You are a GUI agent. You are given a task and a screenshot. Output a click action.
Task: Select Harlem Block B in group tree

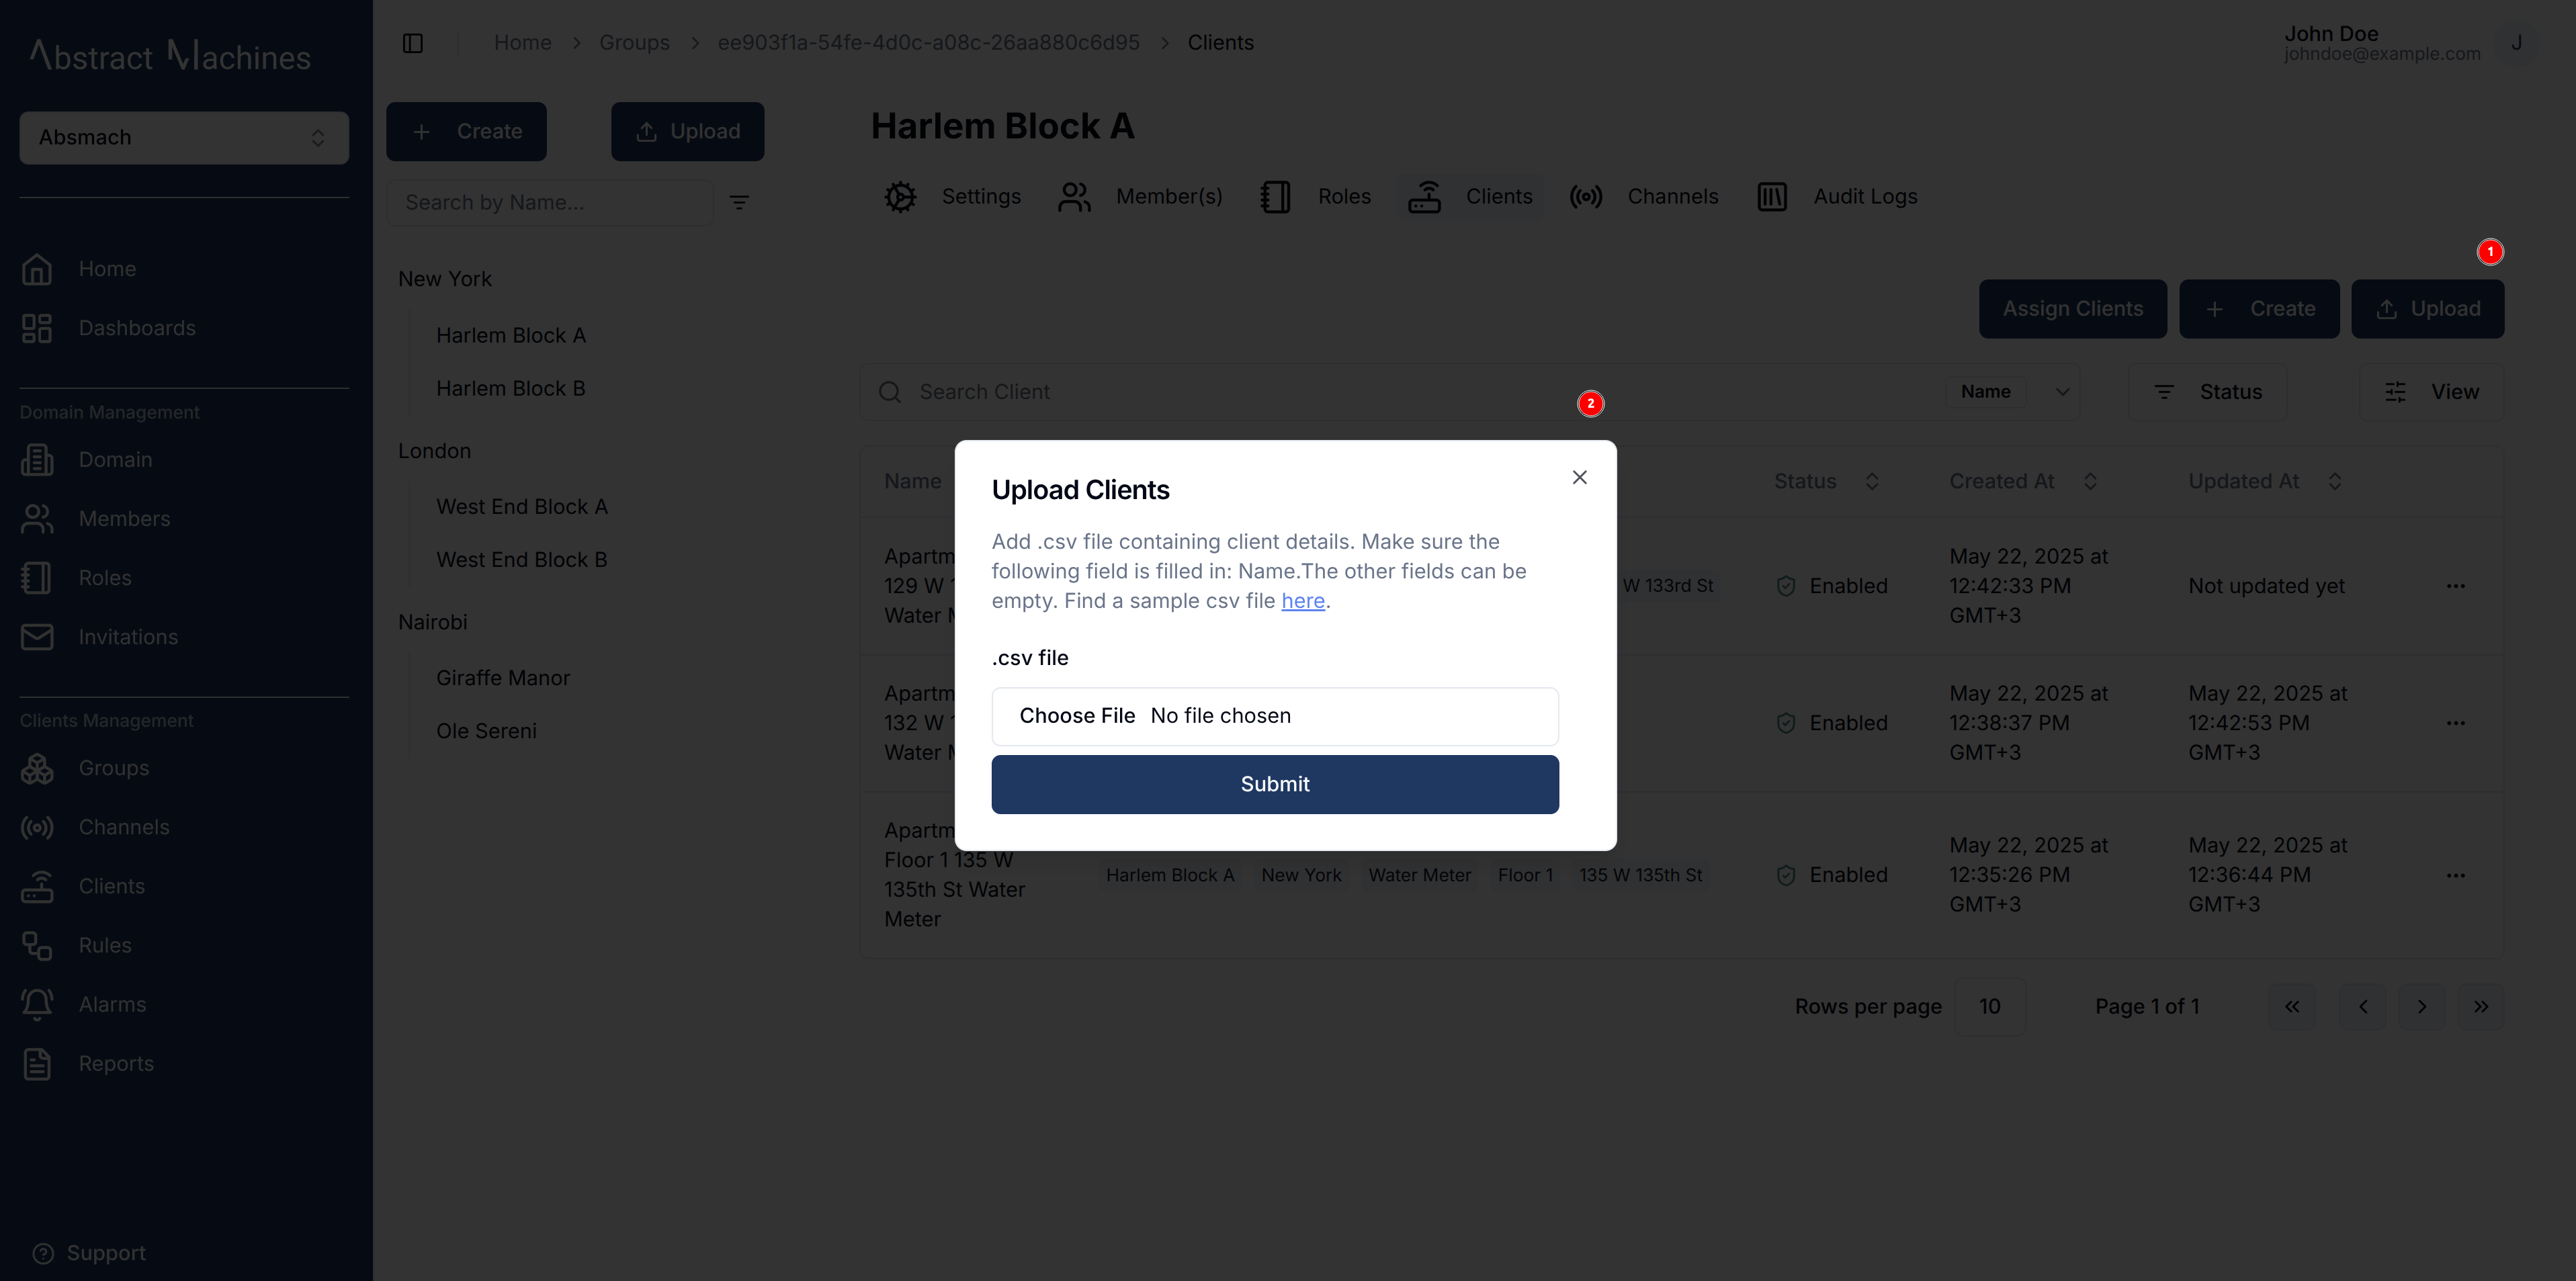(511, 389)
